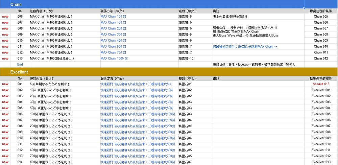This screenshot has height=165, width=338.
Task: Click the 精靈石×1 reward cell
Action: pos(195,84)
